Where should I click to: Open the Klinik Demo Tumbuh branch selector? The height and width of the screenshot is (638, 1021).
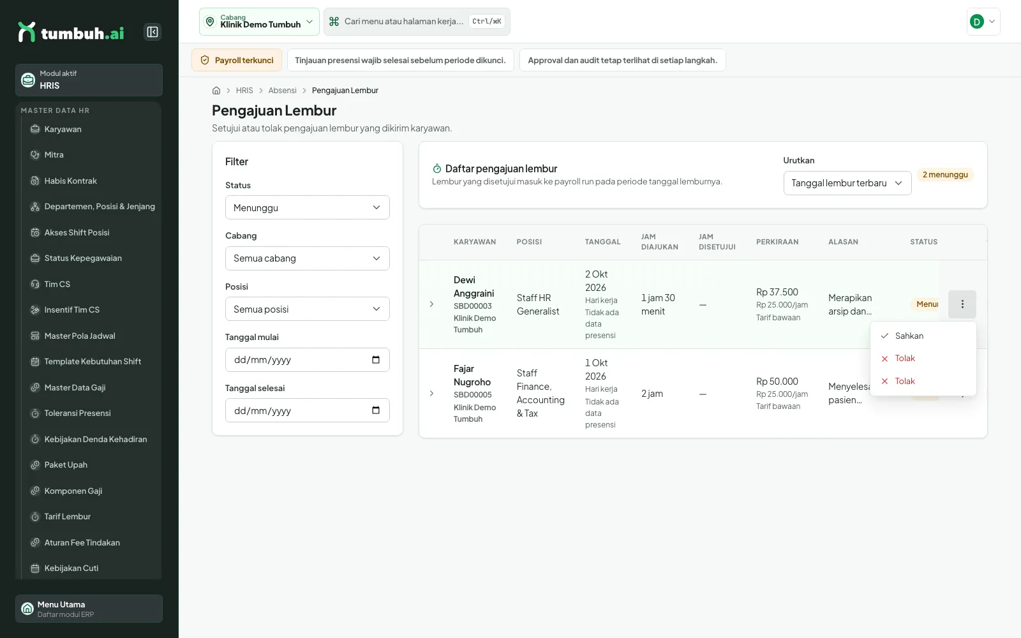(x=259, y=22)
